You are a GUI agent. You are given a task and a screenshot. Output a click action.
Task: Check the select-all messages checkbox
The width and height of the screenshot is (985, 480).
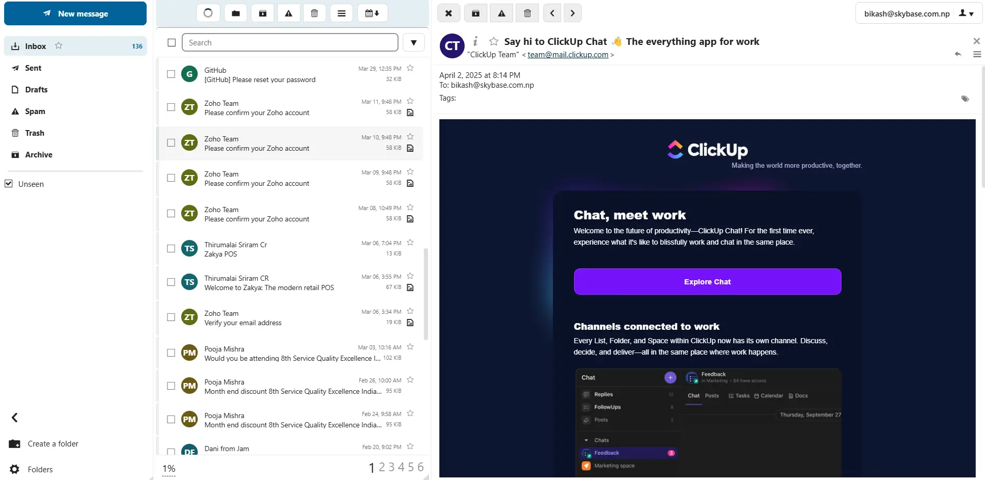[x=171, y=42]
